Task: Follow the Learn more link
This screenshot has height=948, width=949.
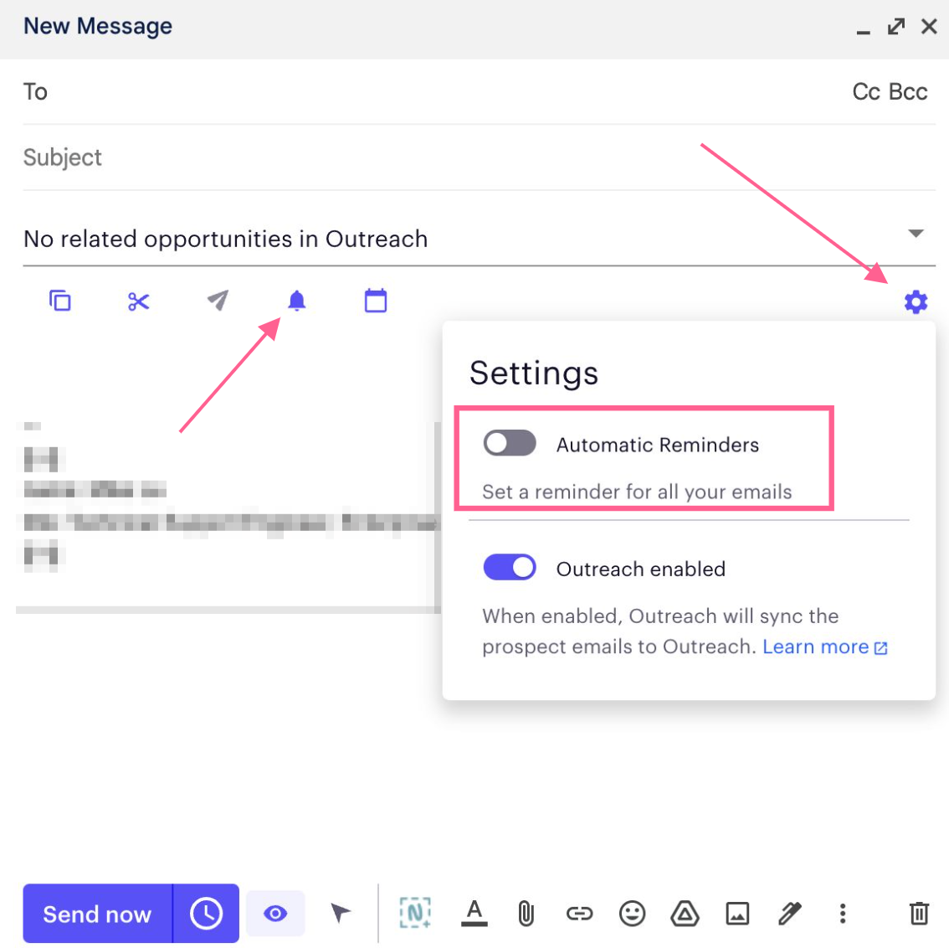Action: click(825, 647)
